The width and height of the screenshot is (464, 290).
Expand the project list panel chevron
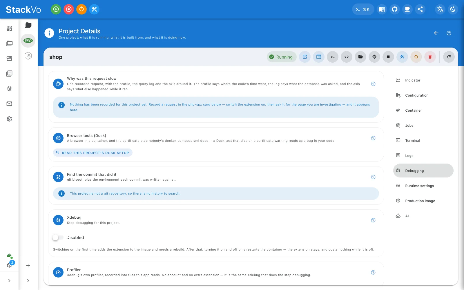click(x=28, y=280)
